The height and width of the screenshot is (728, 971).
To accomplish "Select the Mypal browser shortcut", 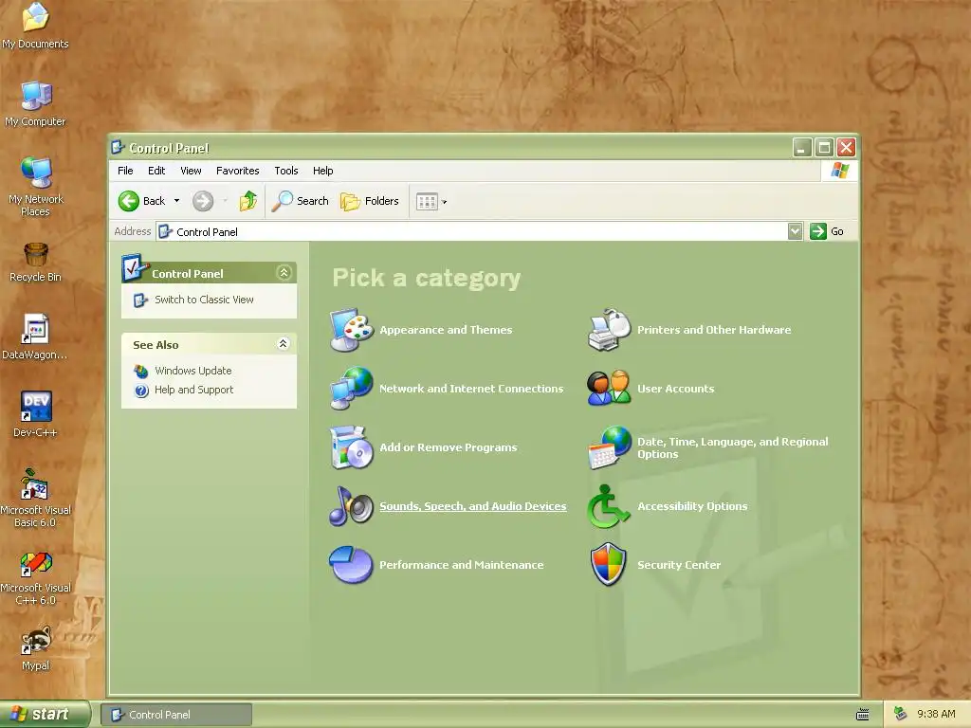I will tap(35, 648).
